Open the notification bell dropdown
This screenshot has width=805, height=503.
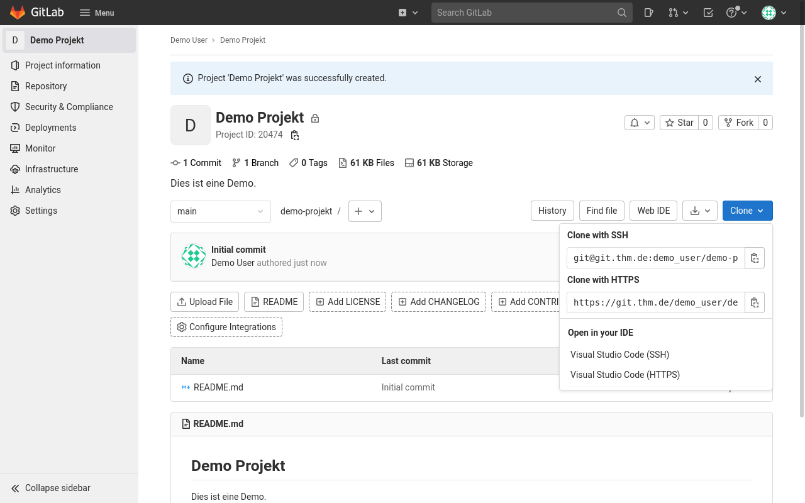640,123
